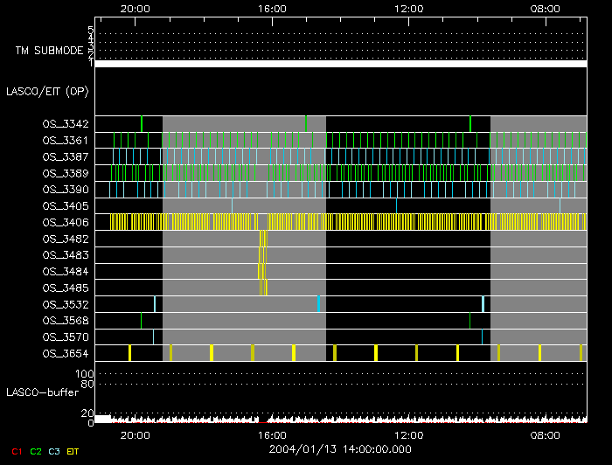Click the 16:00 label on top axis

[273, 7]
